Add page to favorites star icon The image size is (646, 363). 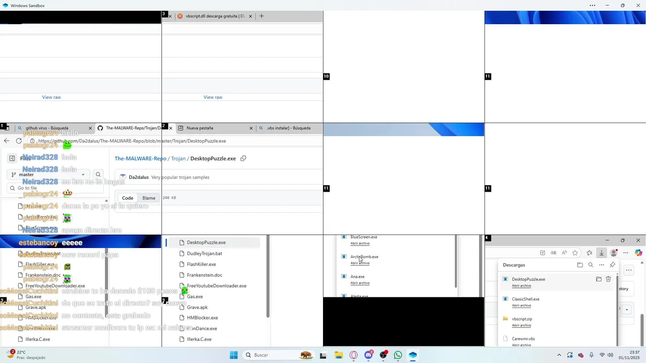coord(575,253)
